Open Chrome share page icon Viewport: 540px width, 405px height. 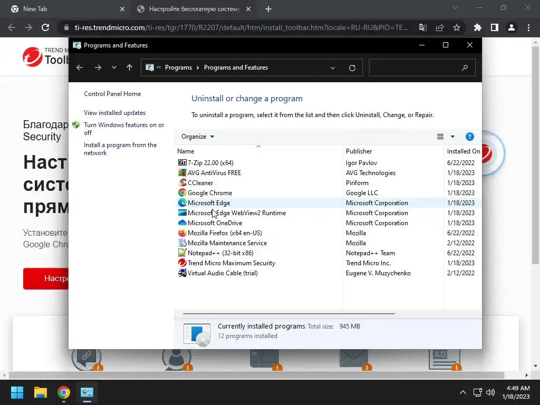[440, 27]
